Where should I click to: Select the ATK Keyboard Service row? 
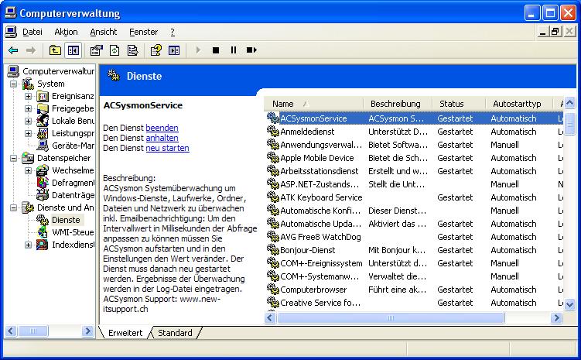415,197
